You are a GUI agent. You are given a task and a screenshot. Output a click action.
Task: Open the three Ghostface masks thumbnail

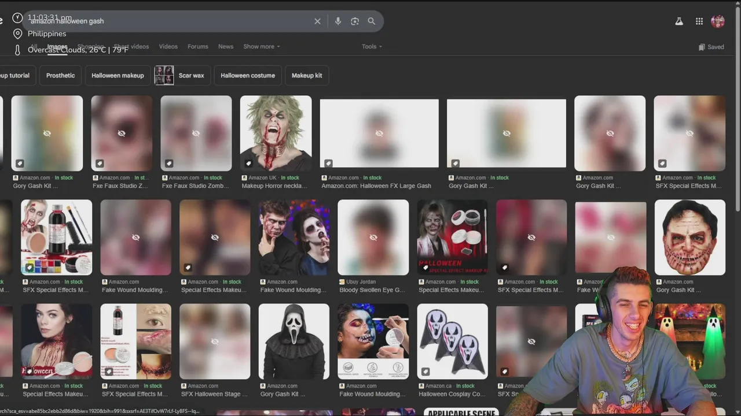click(453, 341)
